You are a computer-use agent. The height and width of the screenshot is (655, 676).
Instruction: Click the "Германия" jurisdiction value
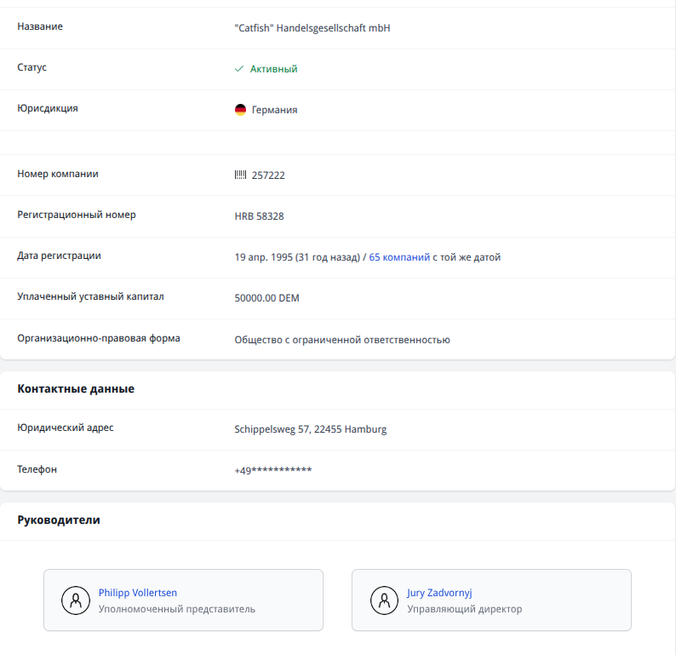coord(274,110)
